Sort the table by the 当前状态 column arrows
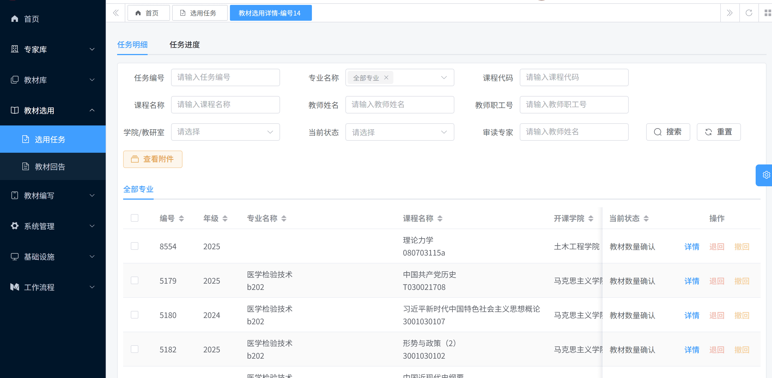Image resolution: width=772 pixels, height=378 pixels. (x=646, y=218)
